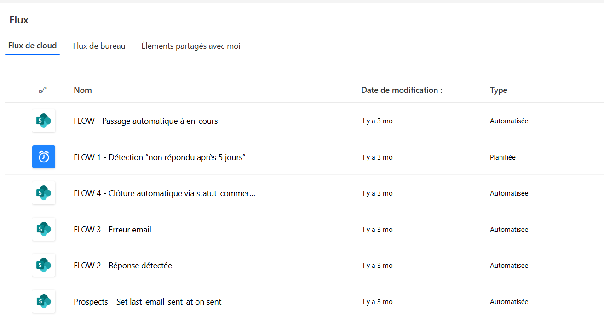Image resolution: width=604 pixels, height=335 pixels.
Task: Open Éléments partagés avec moi tab
Action: pos(191,46)
